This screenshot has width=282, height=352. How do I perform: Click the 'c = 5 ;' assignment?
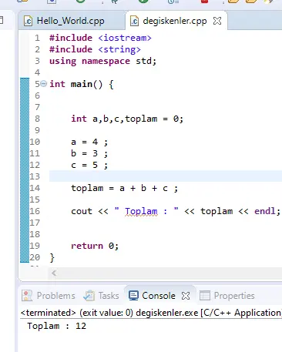(x=89, y=165)
